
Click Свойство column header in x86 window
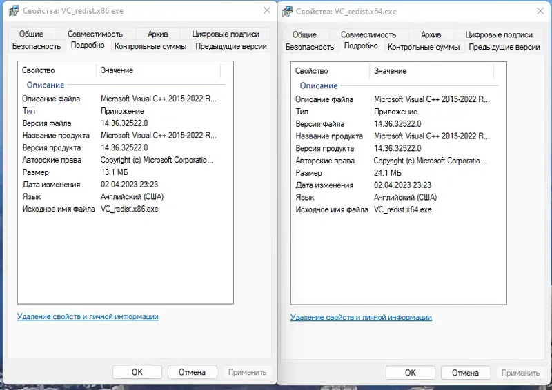pos(39,70)
